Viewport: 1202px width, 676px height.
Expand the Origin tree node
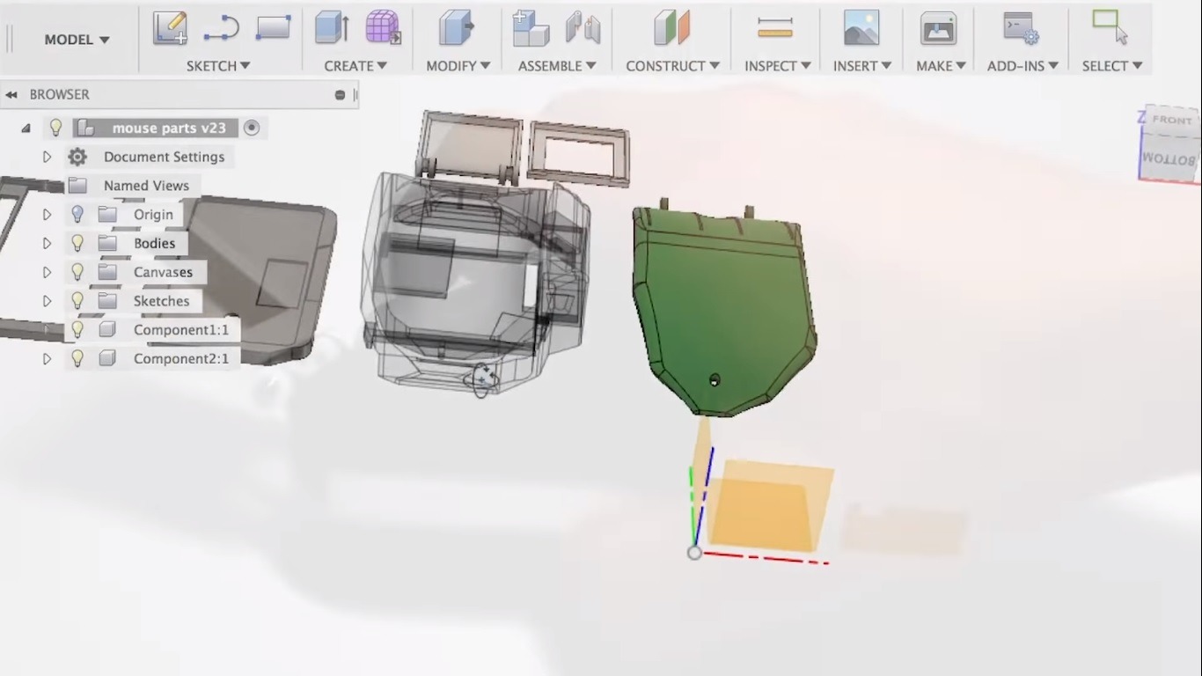point(47,214)
